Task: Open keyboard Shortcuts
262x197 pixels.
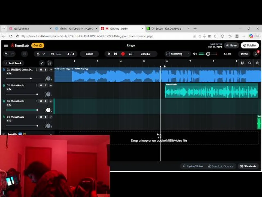Action: pos(248,166)
